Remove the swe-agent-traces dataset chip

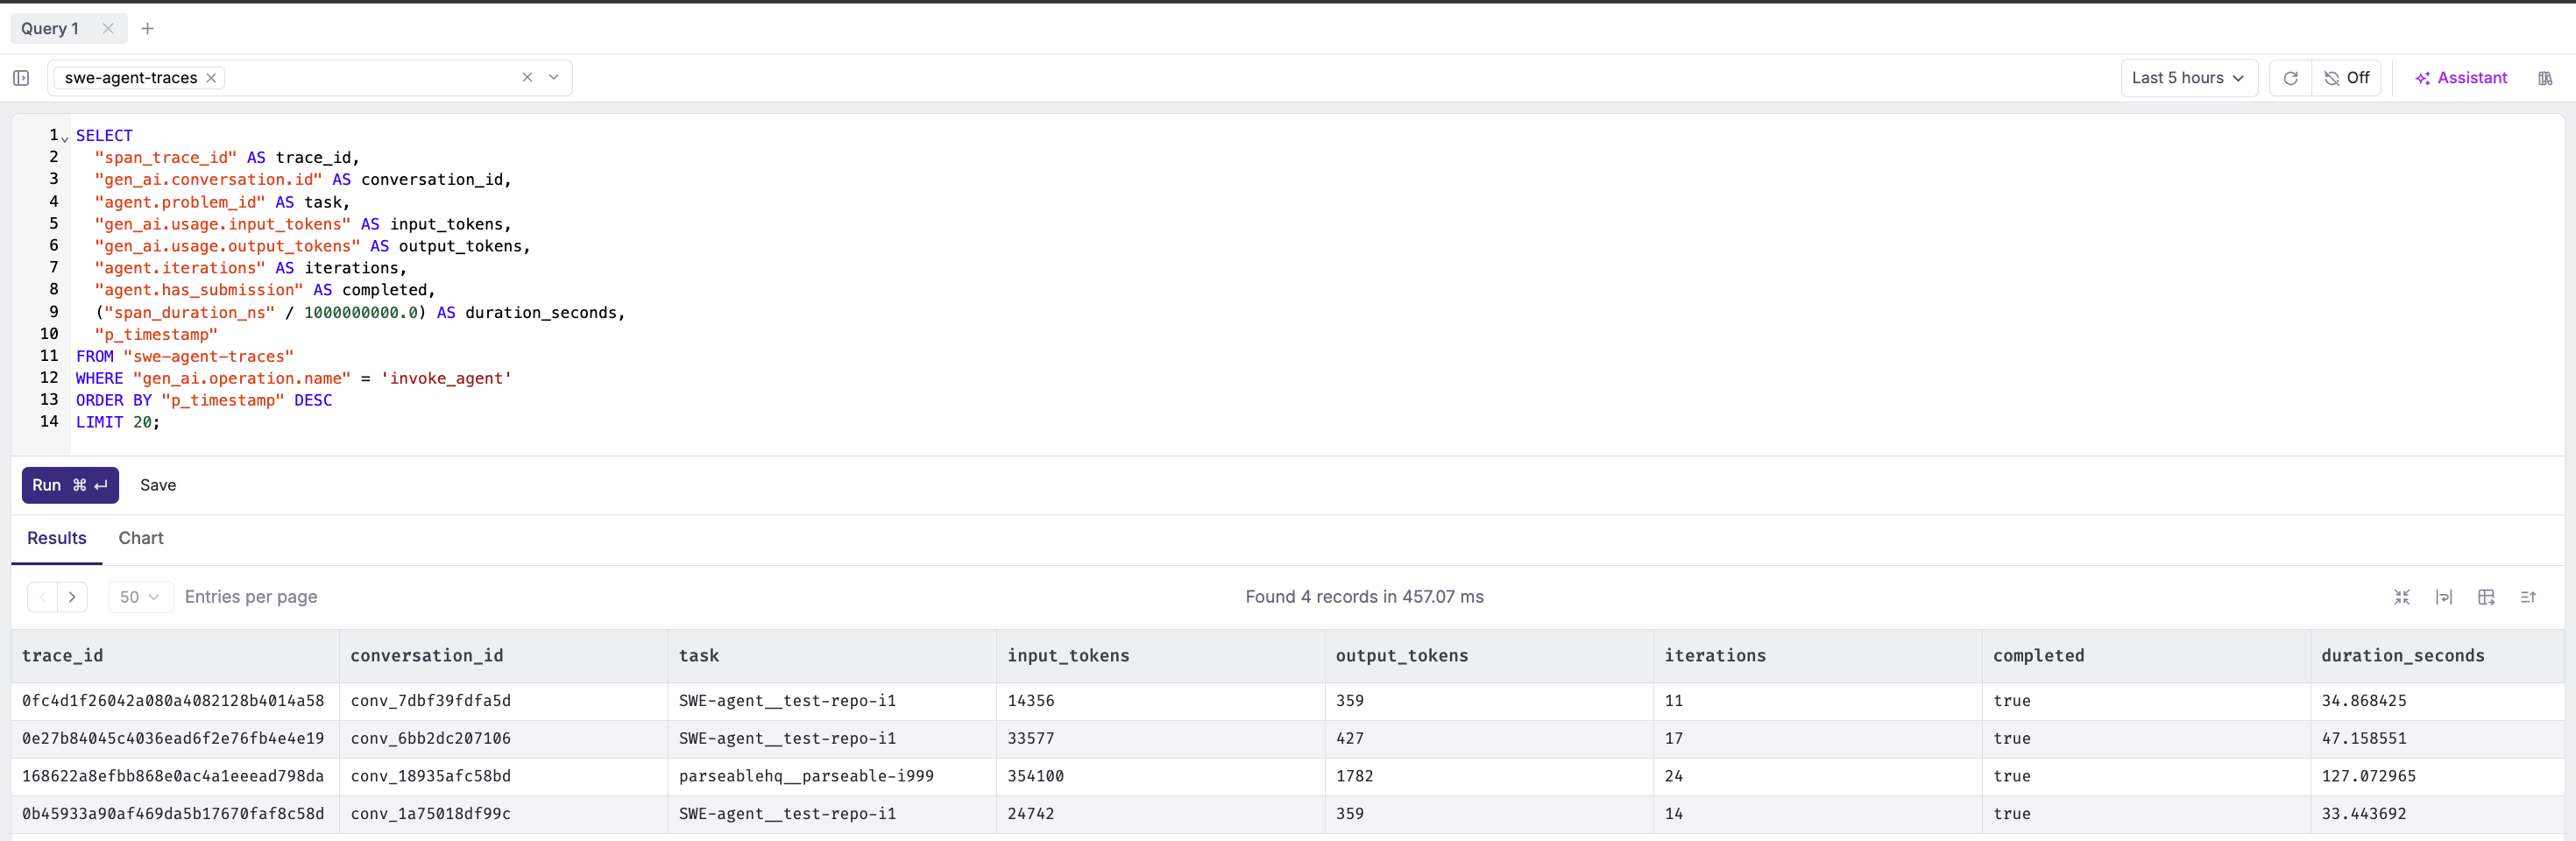[211, 78]
